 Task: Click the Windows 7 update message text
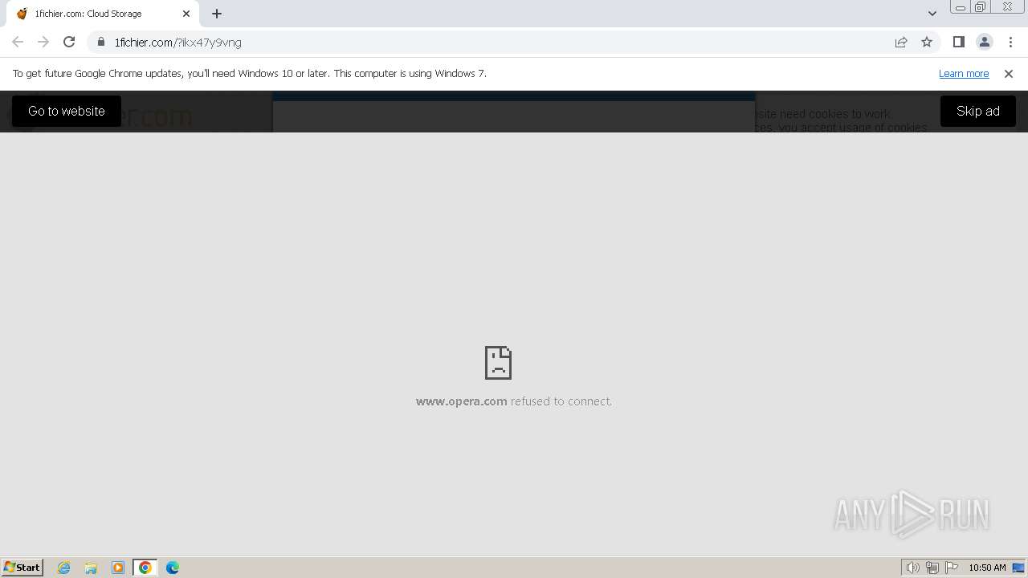point(250,73)
